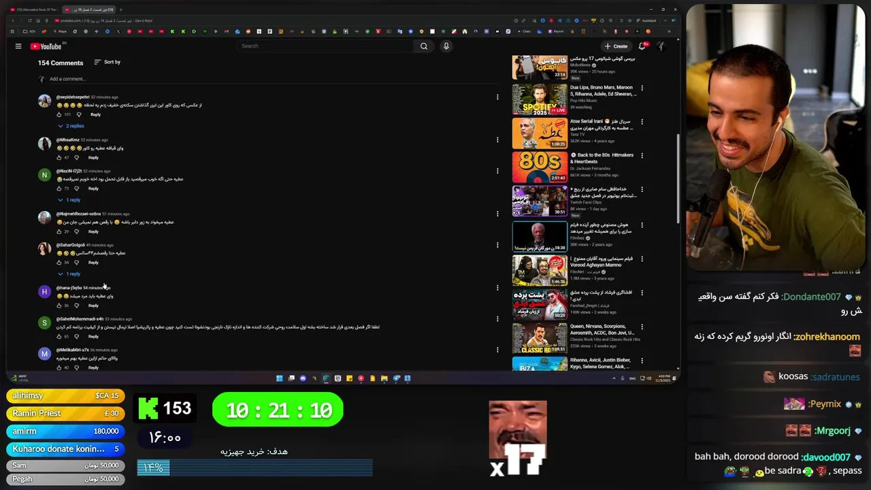Open Spotify 2025 live stream thumbnail
This screenshot has height=490, width=871.
540,99
